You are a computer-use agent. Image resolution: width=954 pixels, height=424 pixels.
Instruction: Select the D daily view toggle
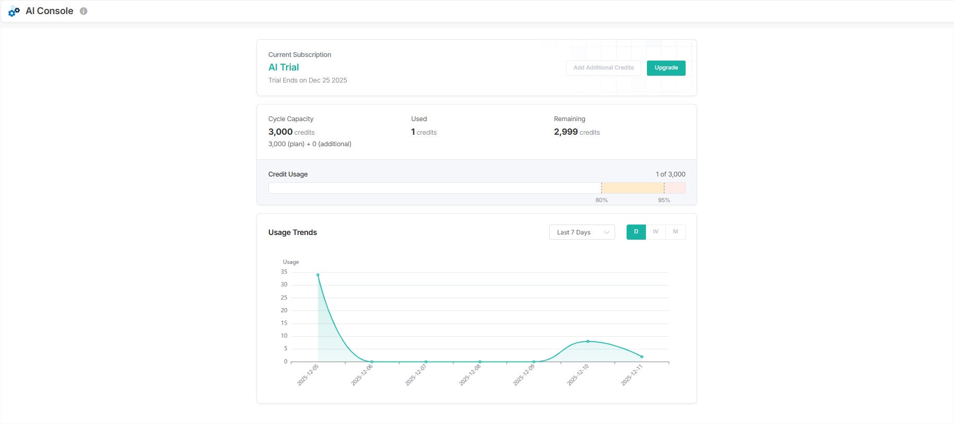pos(636,232)
